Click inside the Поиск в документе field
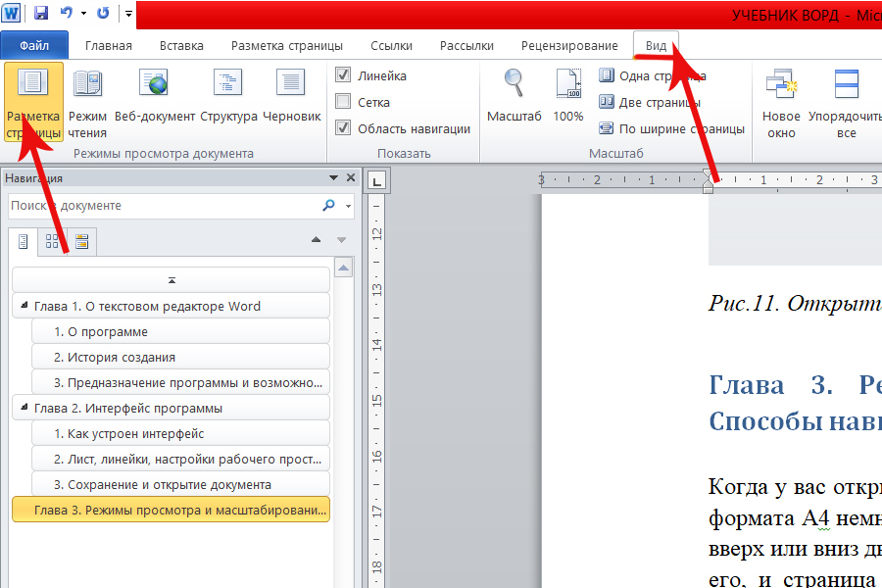Viewport: 882px width, 588px height. tap(147, 206)
